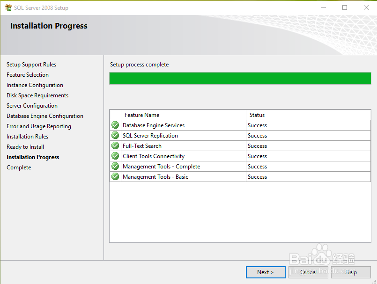Click the Setup process complete label
The height and width of the screenshot is (284, 377).
point(140,65)
